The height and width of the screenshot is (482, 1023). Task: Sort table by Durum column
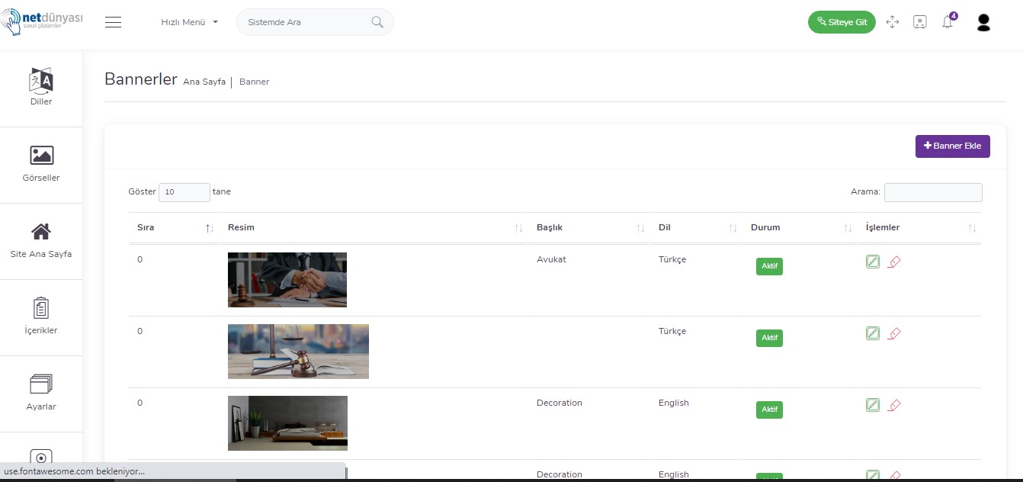[799, 227]
